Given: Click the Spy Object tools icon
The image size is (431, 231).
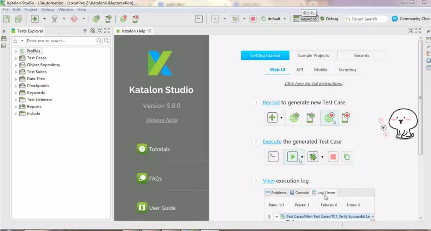Looking at the screenshot, I should click(54, 19).
